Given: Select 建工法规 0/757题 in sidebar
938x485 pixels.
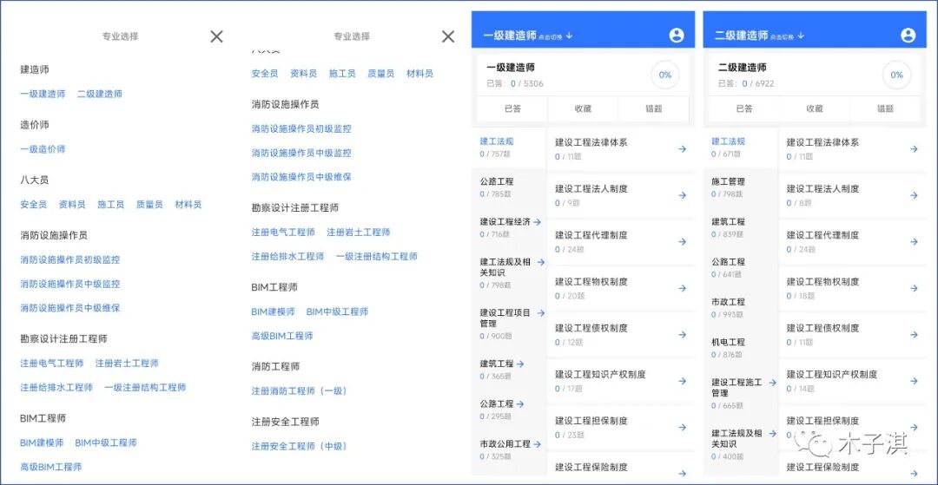Looking at the screenshot, I should click(x=509, y=147).
